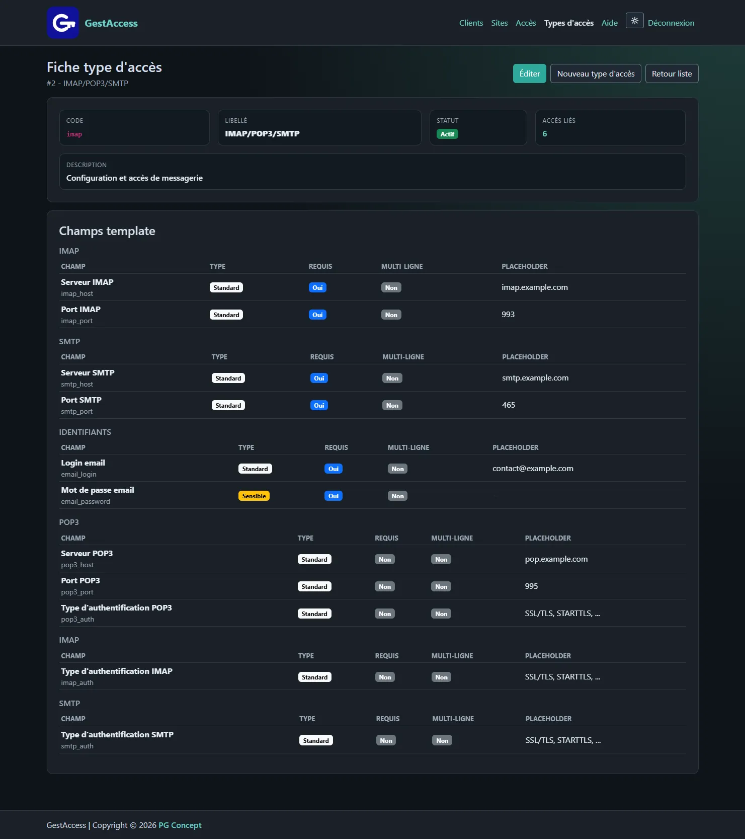
Task: Click the Éditer button
Action: coord(530,73)
